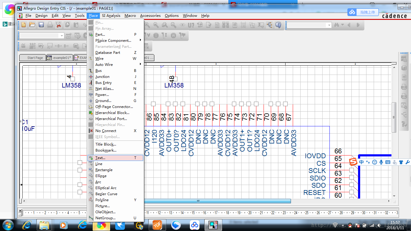
Task: Click the soft keyboard icon on Sogou bar
Action: coord(388,162)
